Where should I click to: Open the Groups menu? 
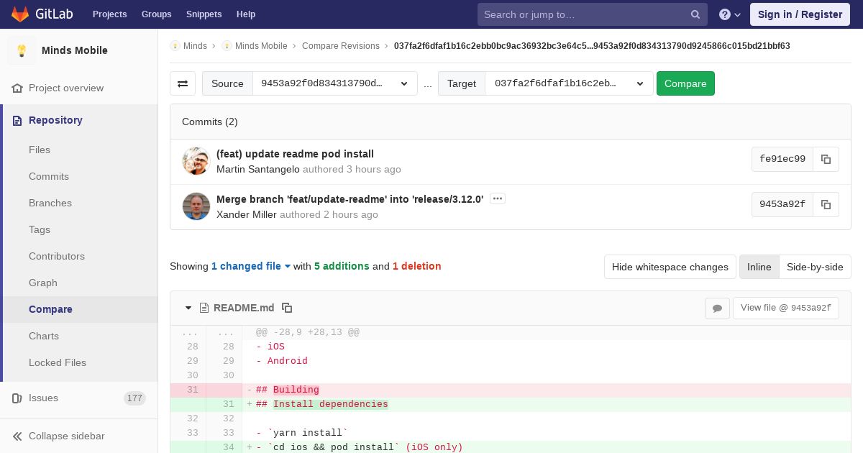click(x=156, y=14)
